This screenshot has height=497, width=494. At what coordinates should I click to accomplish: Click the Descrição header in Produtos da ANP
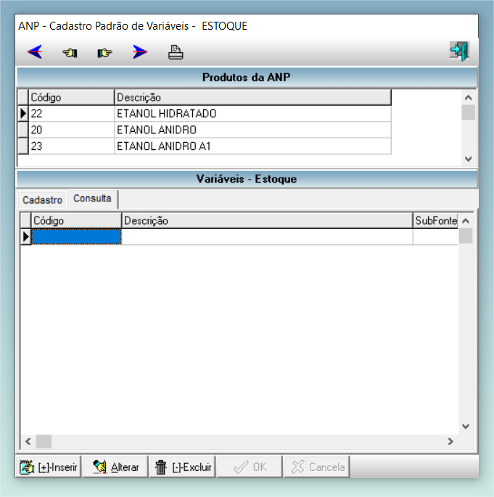[x=253, y=97]
